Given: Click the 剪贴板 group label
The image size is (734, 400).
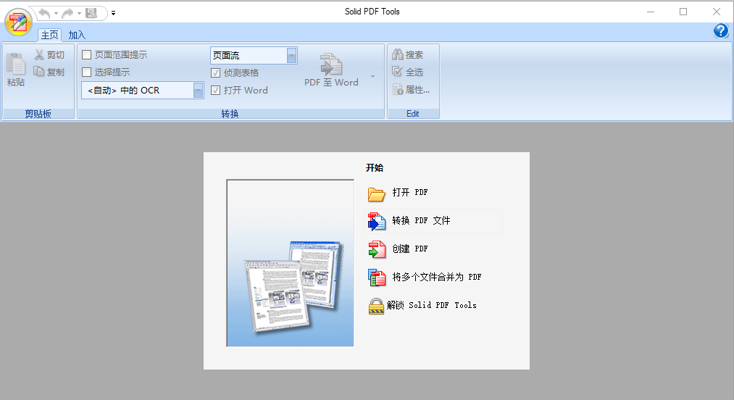Looking at the screenshot, I should 38,114.
